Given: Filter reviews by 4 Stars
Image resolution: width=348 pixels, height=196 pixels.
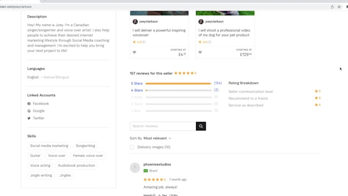Looking at the screenshot, I should [137, 91].
